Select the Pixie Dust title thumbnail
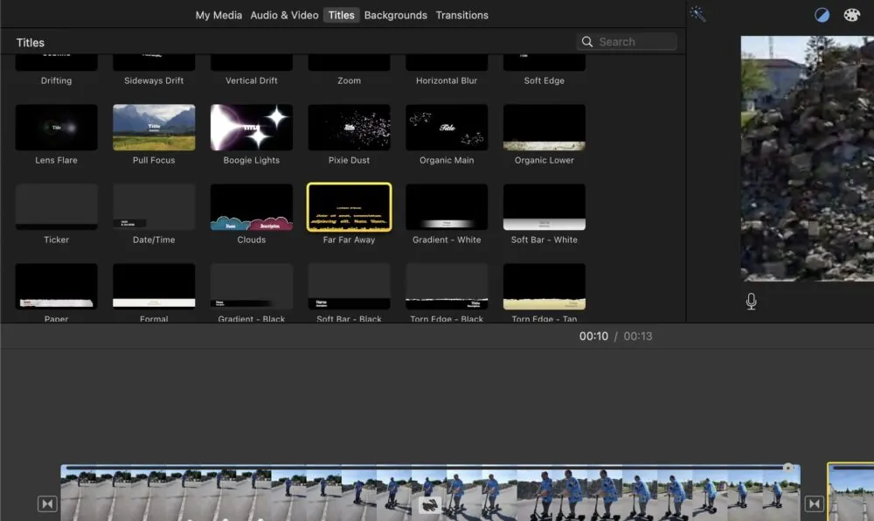Image resolution: width=874 pixels, height=521 pixels. click(x=349, y=127)
